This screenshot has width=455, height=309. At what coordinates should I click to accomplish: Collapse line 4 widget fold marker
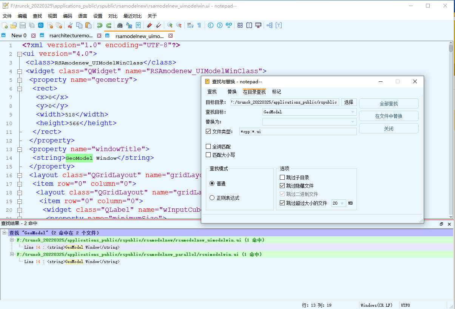tap(20, 71)
